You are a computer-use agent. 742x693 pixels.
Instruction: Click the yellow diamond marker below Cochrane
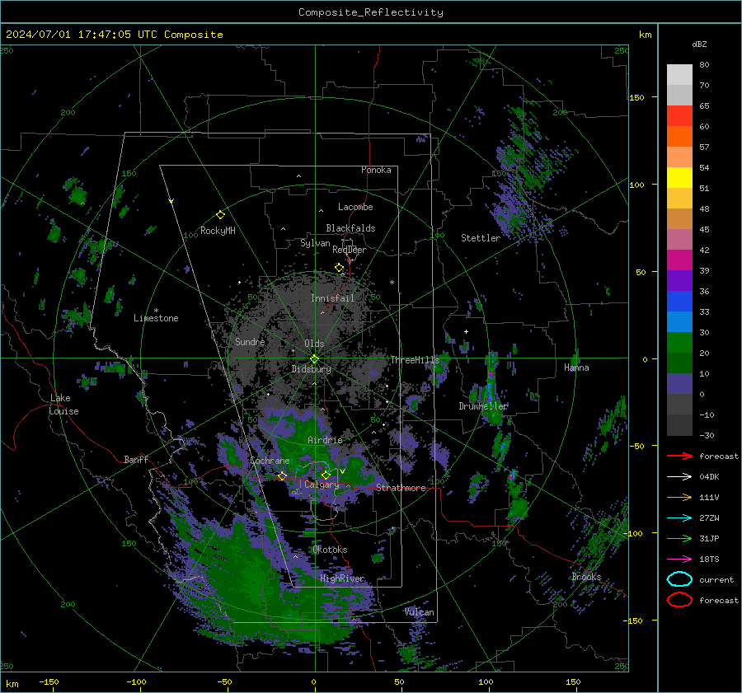282,475
